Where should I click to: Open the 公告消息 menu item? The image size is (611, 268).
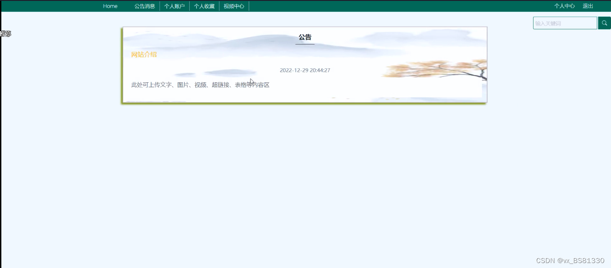[145, 6]
